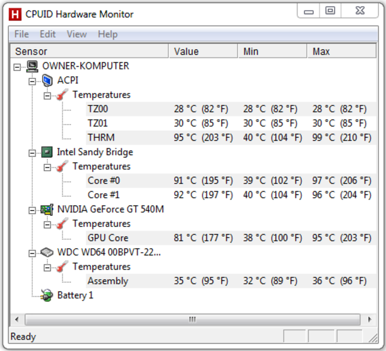The width and height of the screenshot is (386, 351).
Task: Click GPU Core value 81 °C (177 °F)
Action: click(204, 238)
